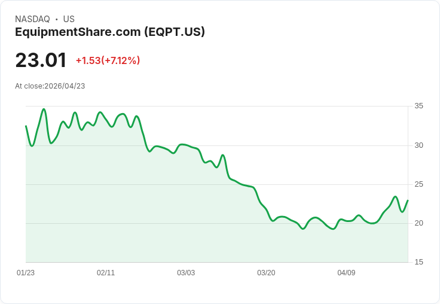
Task: Select the 25 price axis label
Action: 419,184
